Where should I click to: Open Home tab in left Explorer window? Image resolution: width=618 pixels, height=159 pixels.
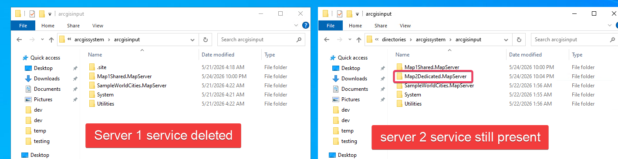coord(48,26)
